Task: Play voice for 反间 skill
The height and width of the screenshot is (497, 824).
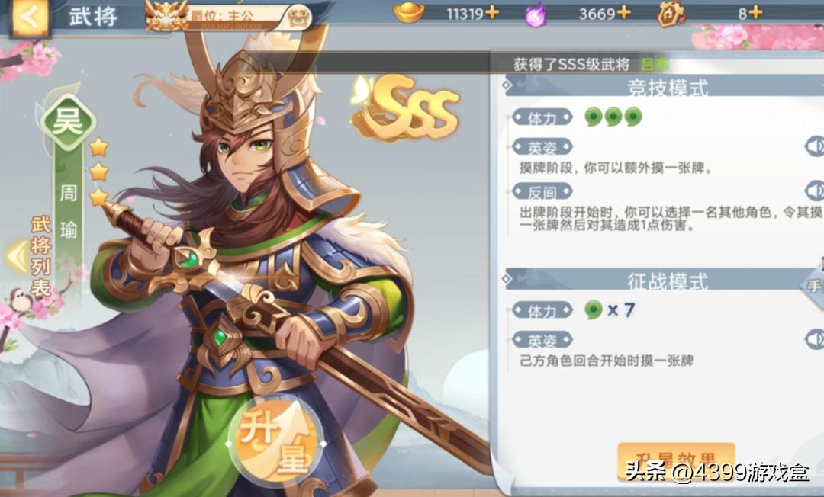Action: coord(815,191)
